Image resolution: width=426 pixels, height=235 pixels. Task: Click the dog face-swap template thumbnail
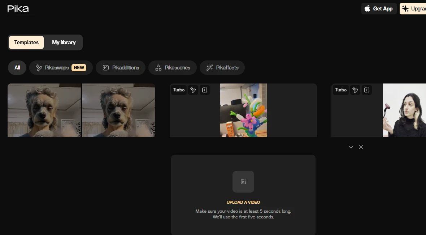[x=81, y=110]
